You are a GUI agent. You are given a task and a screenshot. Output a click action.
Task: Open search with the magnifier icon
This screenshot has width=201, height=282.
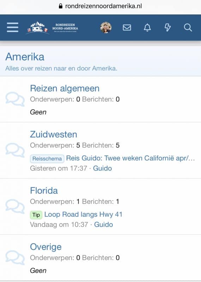[188, 27]
